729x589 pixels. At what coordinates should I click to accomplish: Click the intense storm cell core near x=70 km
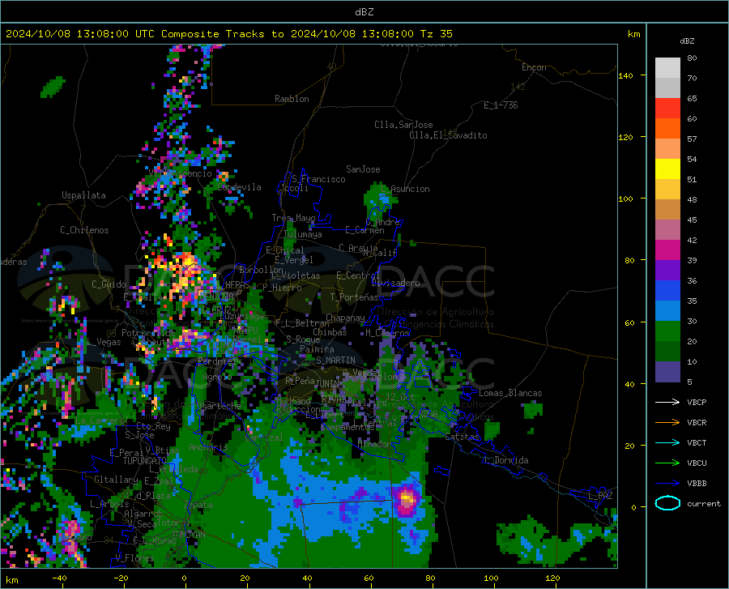407,498
